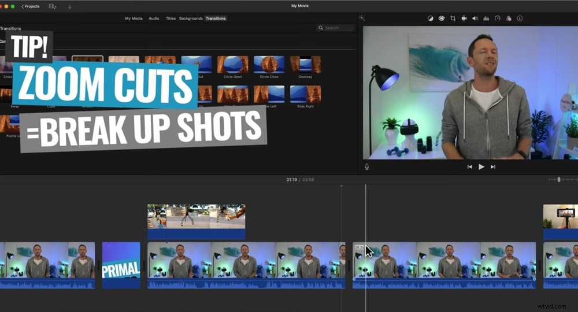
Task: Click the transitions Search field
Action: point(335,28)
